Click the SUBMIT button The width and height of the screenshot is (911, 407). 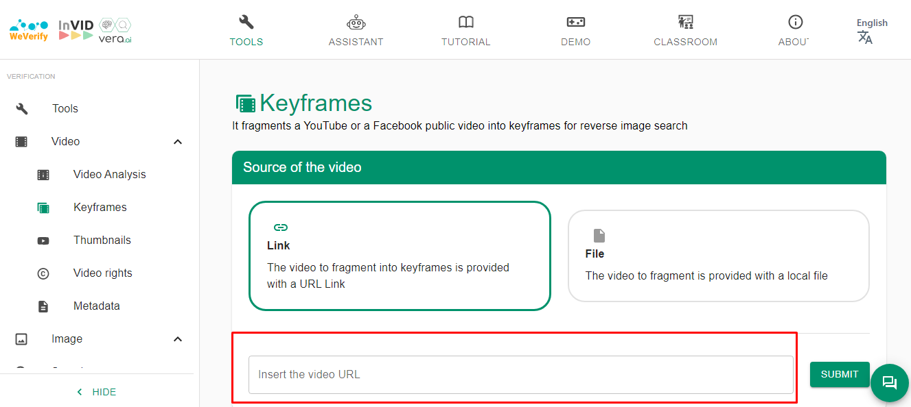click(x=840, y=374)
